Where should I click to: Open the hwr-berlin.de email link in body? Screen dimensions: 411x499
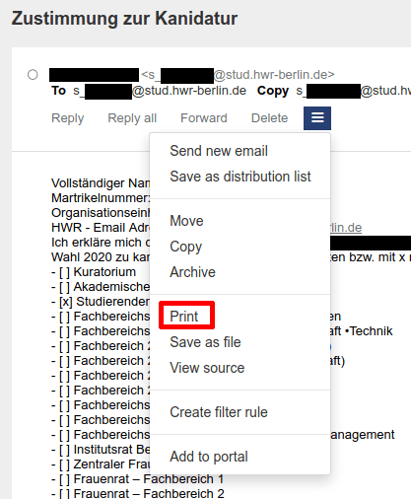tap(345, 228)
